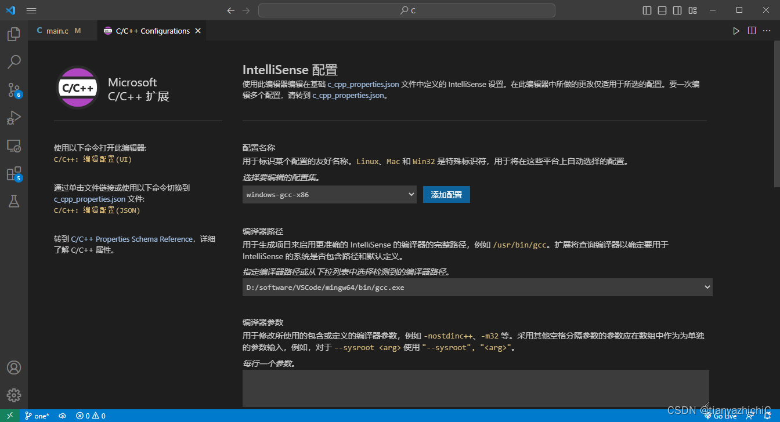
Task: Open the errors and warnings status counter
Action: pos(91,416)
